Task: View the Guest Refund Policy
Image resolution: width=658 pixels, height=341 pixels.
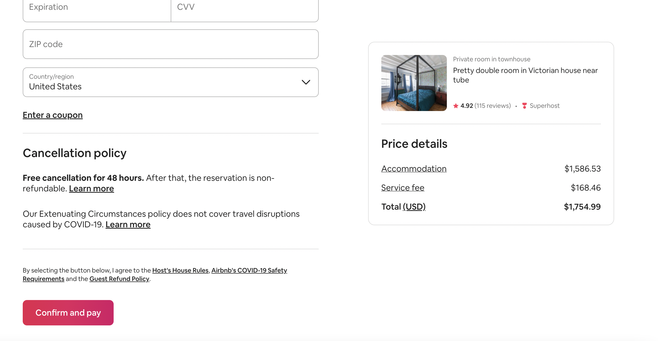Action: pyautogui.click(x=119, y=279)
